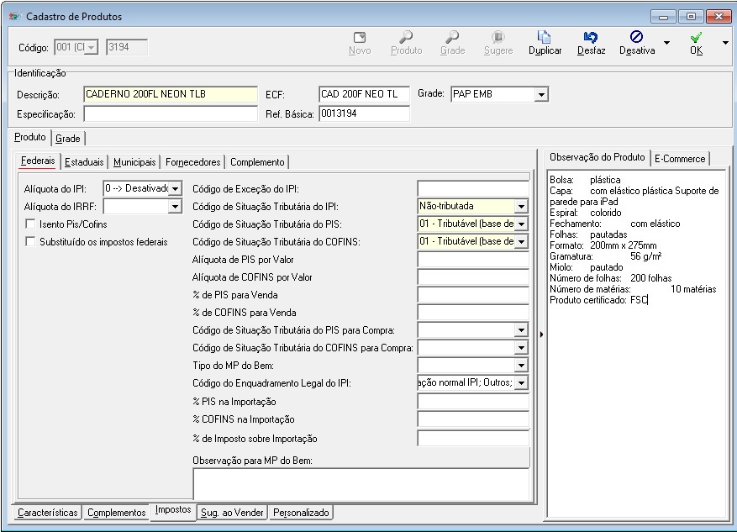Open the Complemento tab

point(257,162)
